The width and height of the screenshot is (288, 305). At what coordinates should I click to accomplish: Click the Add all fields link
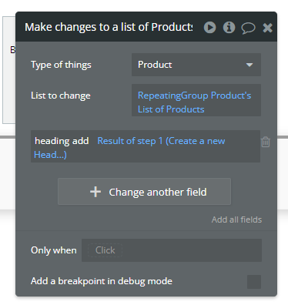pos(236,220)
